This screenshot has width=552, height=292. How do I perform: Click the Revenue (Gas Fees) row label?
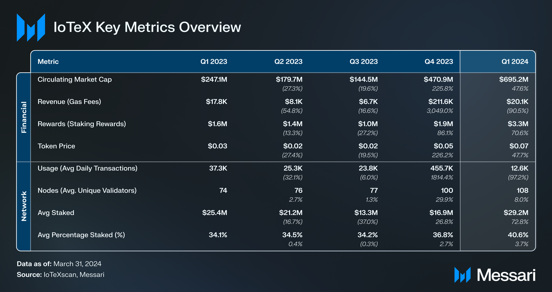click(x=69, y=102)
